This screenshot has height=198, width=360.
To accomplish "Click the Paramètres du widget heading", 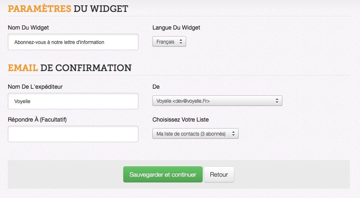I will pyautogui.click(x=68, y=8).
